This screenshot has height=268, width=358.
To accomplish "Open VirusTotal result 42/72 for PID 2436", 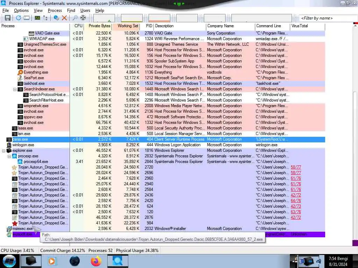I will click(296, 195).
